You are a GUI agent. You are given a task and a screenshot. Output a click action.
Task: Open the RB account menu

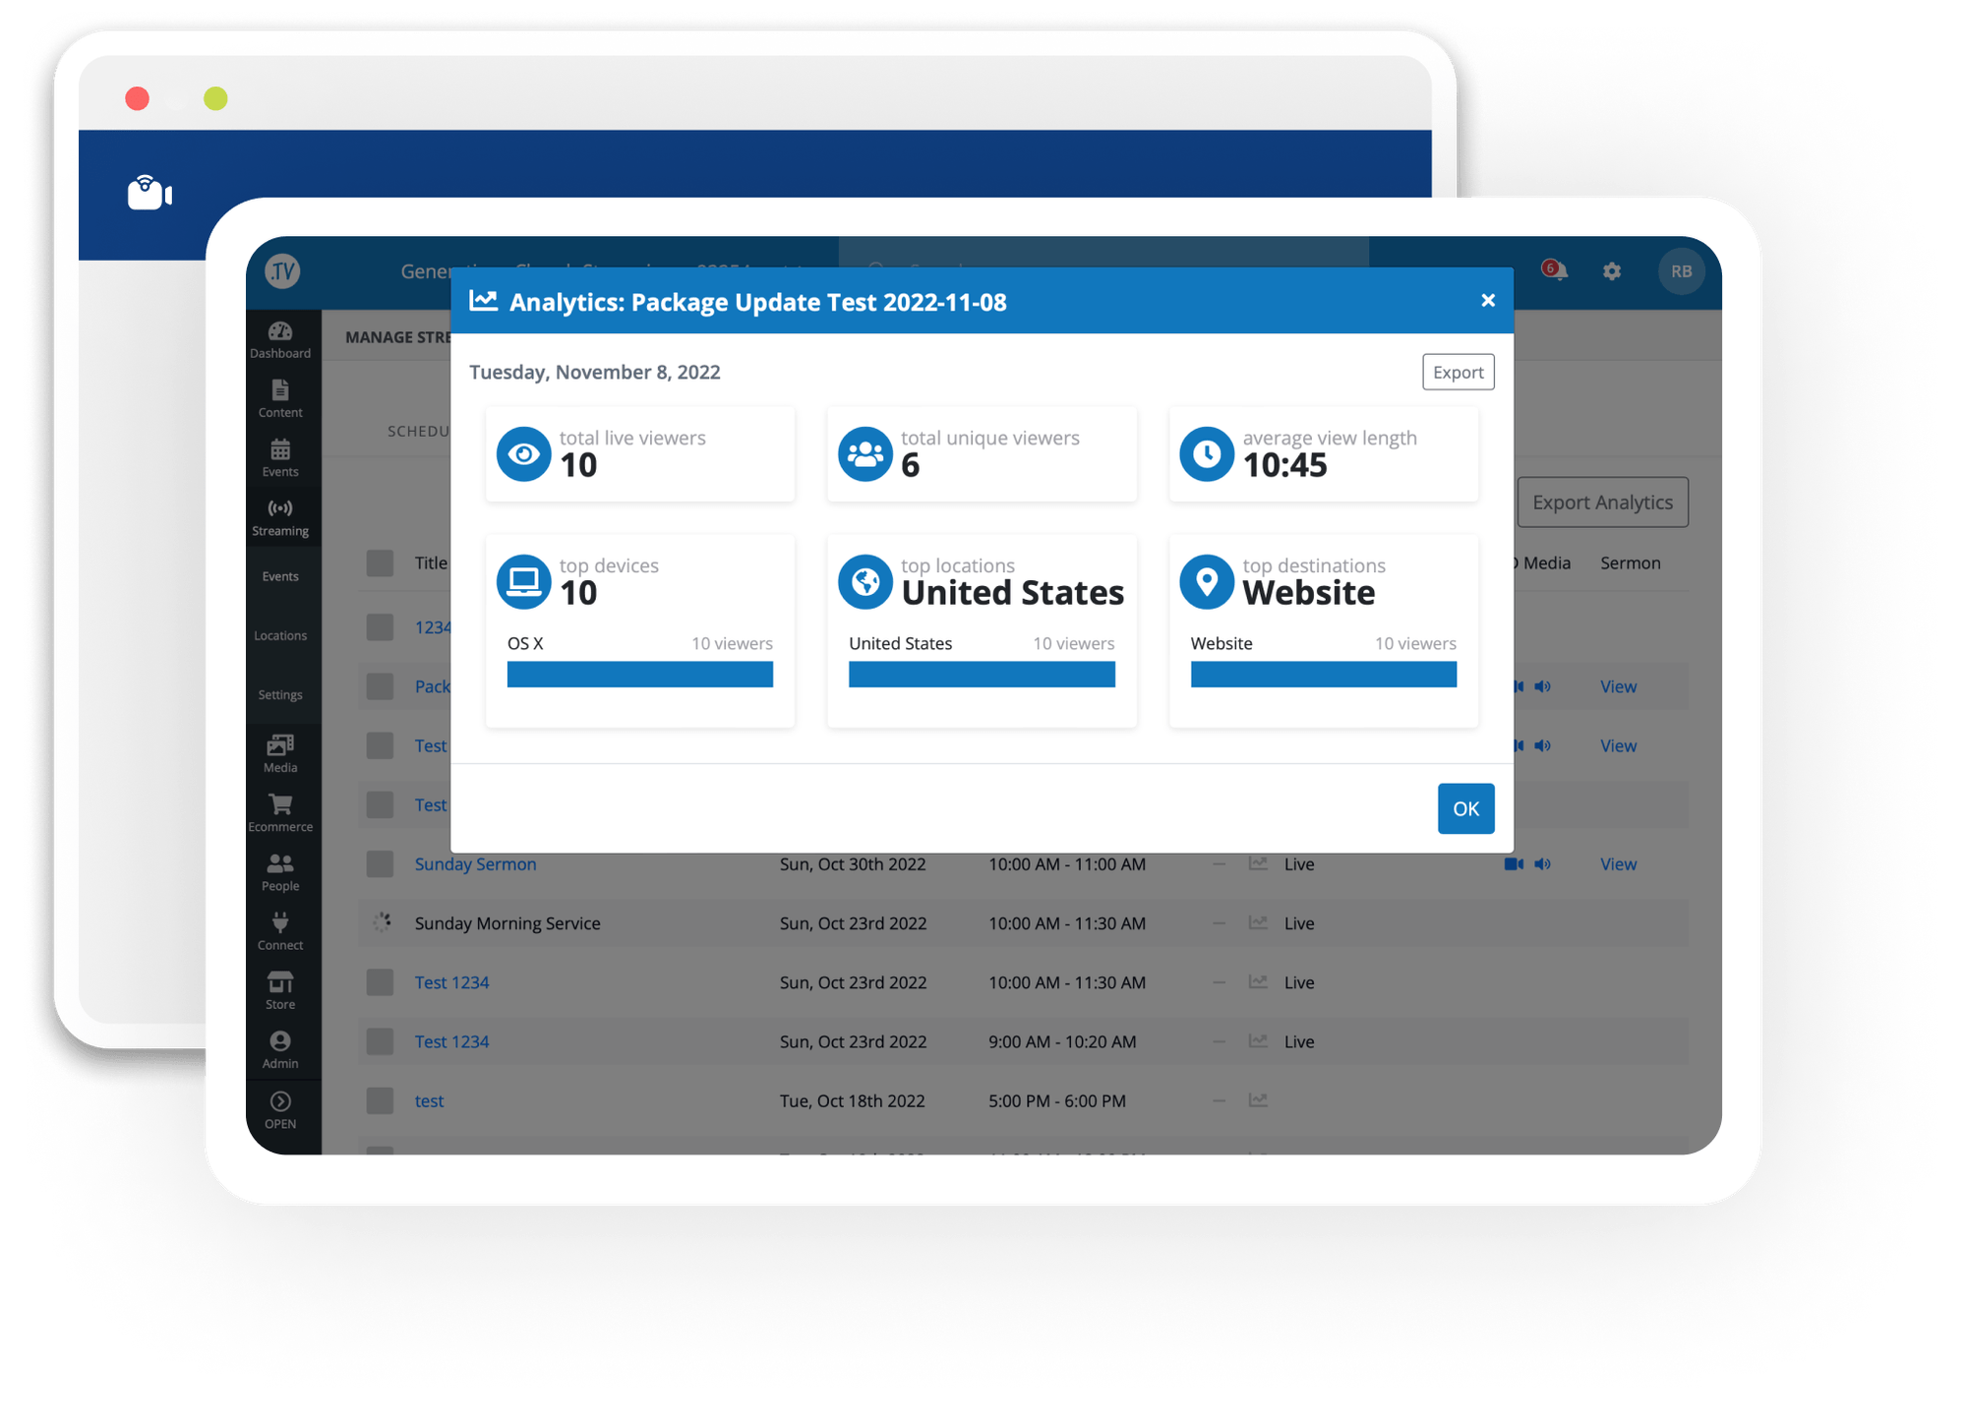tap(1682, 271)
